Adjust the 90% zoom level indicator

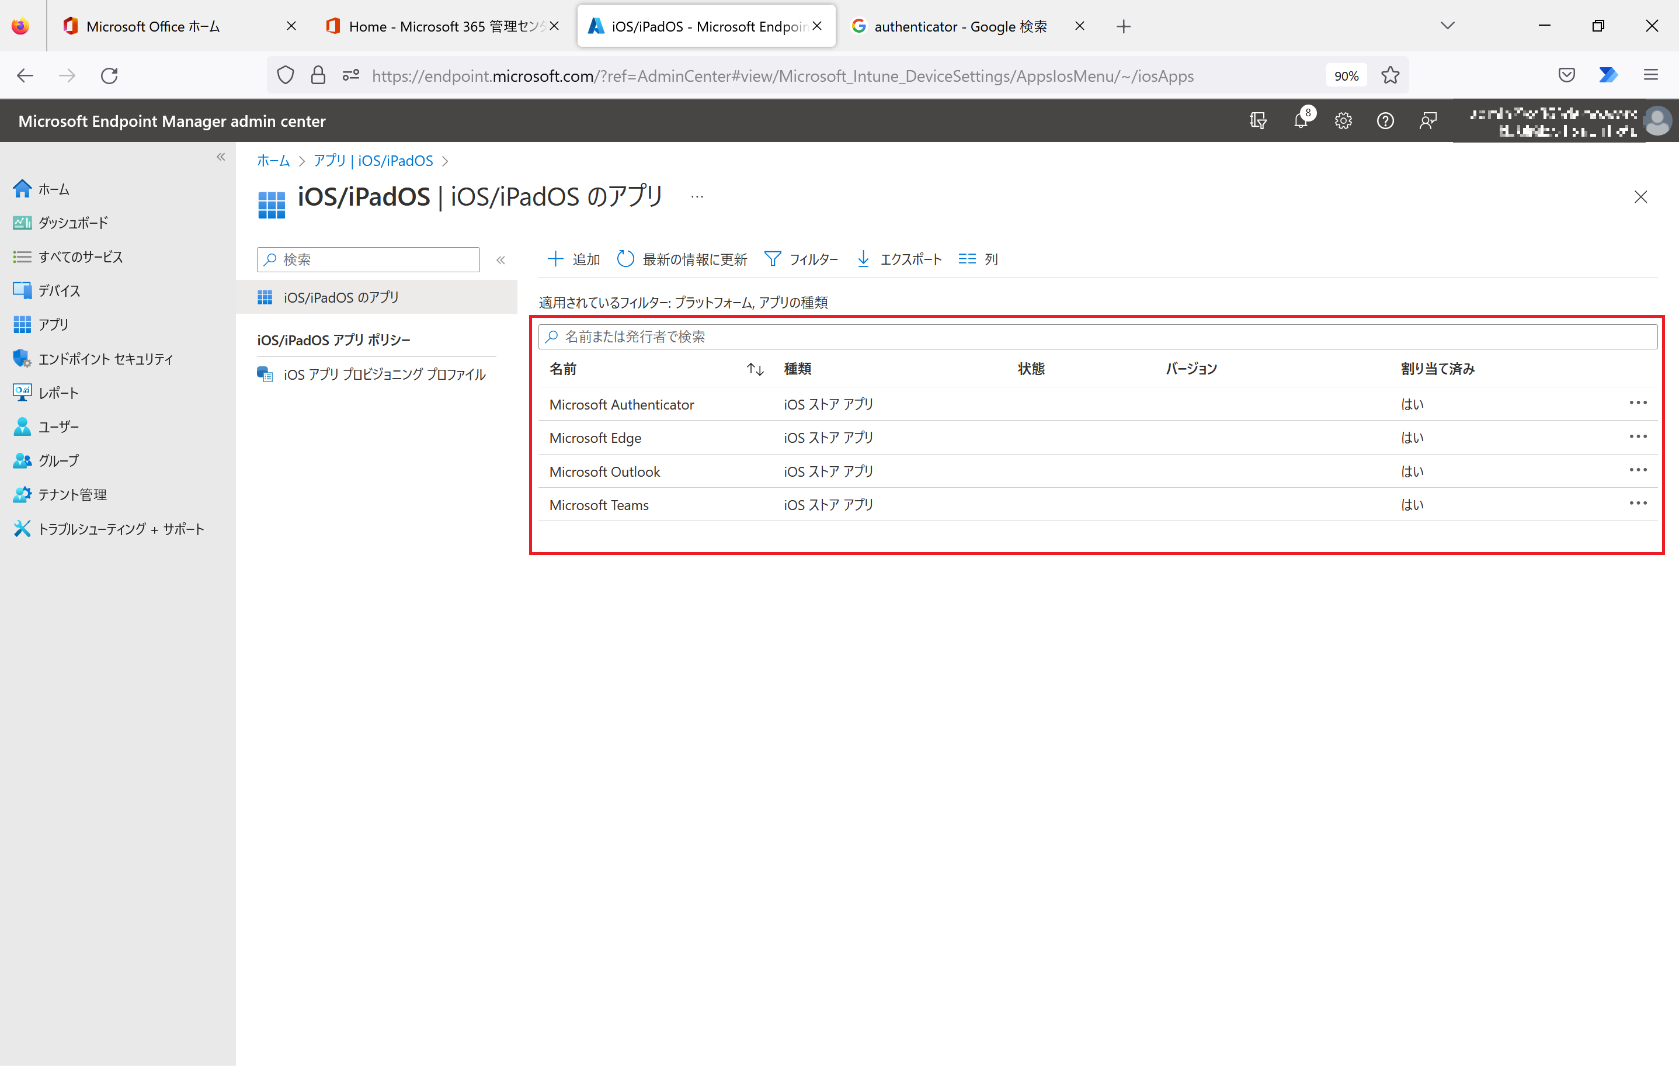1346,76
